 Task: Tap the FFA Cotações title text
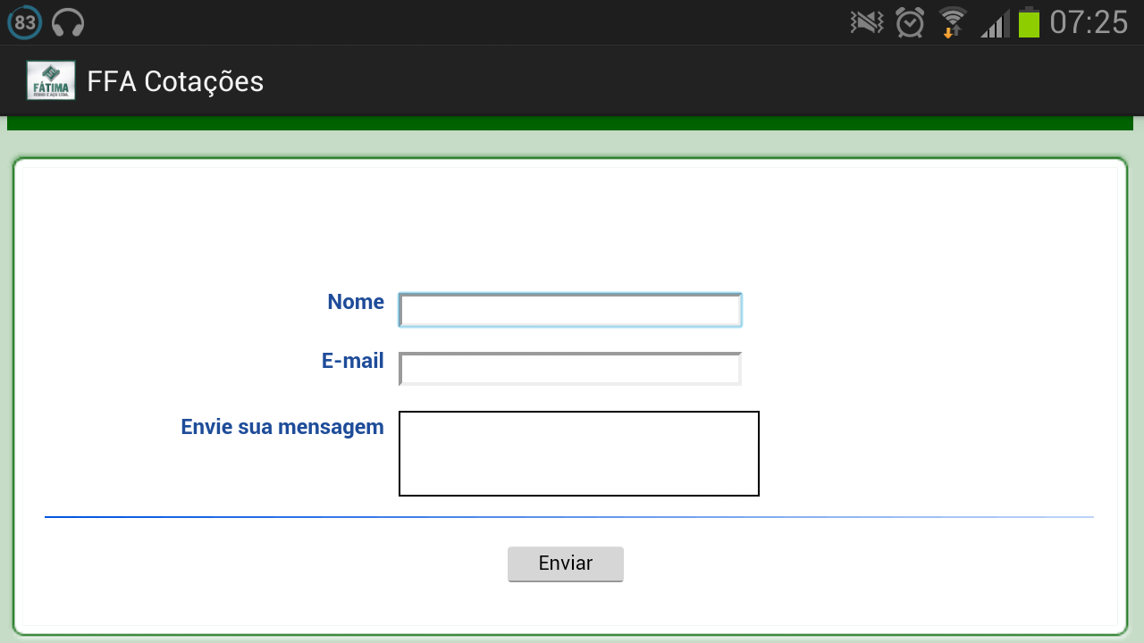pyautogui.click(x=175, y=81)
